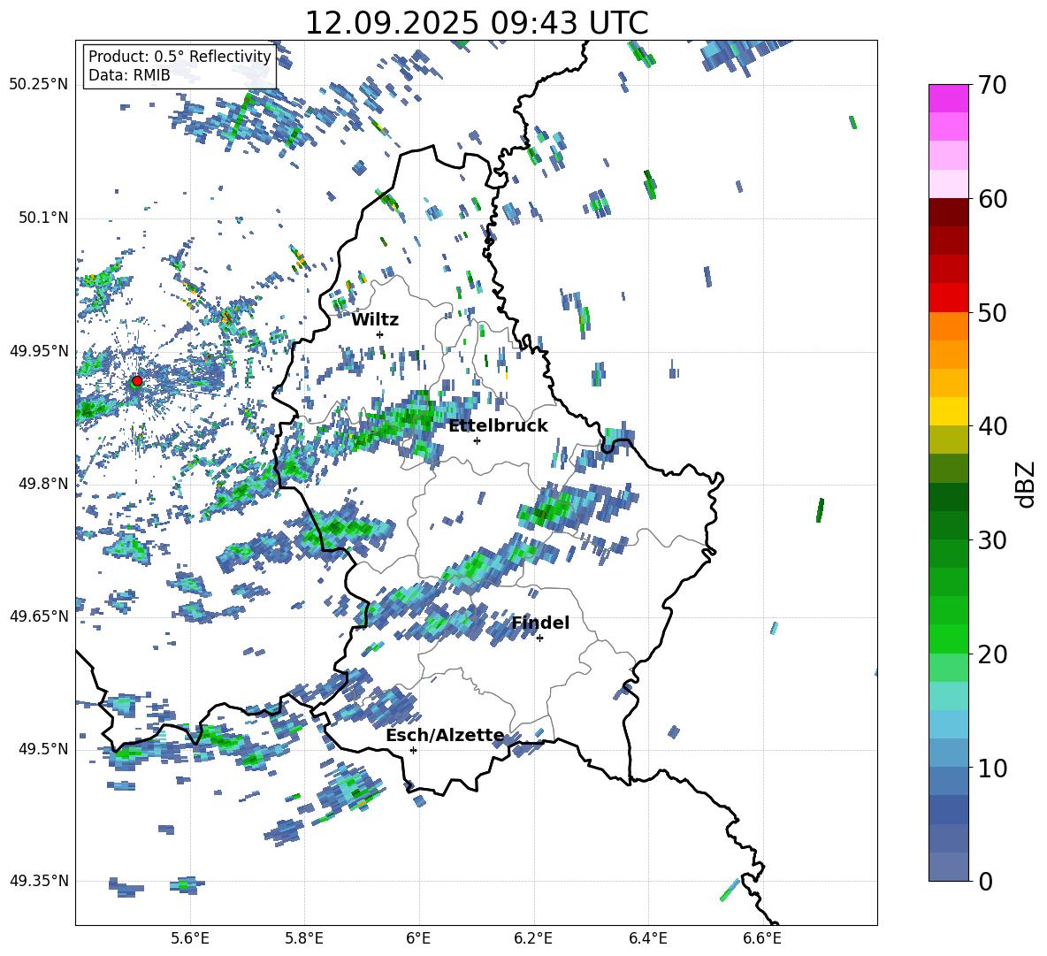Click the 50 colorbar tick label

[992, 312]
